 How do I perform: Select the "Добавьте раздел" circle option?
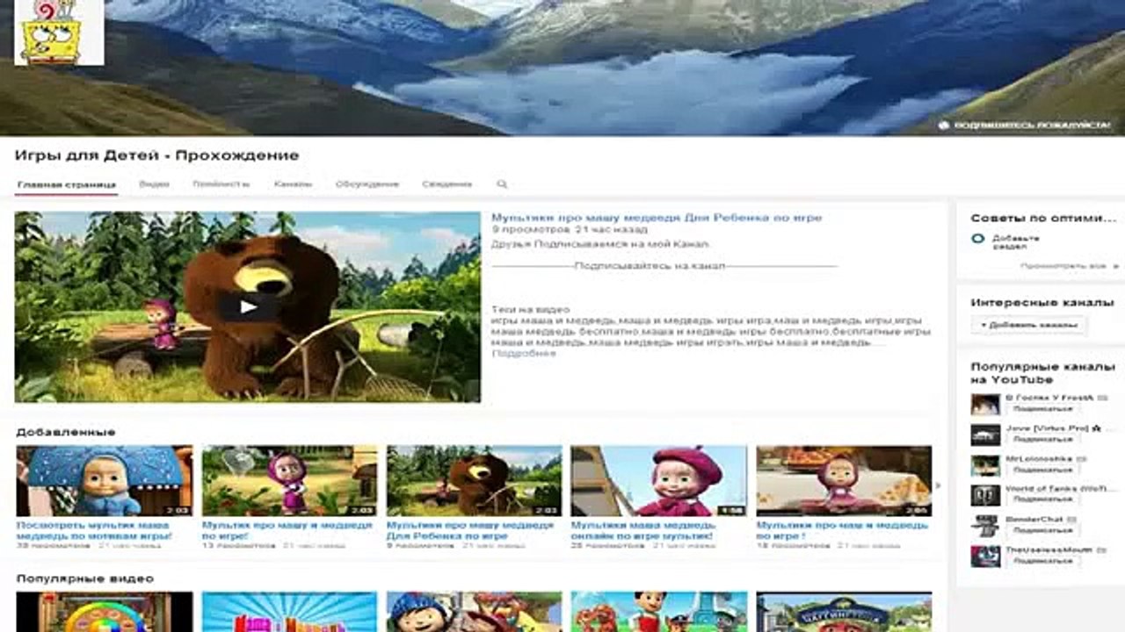(977, 238)
